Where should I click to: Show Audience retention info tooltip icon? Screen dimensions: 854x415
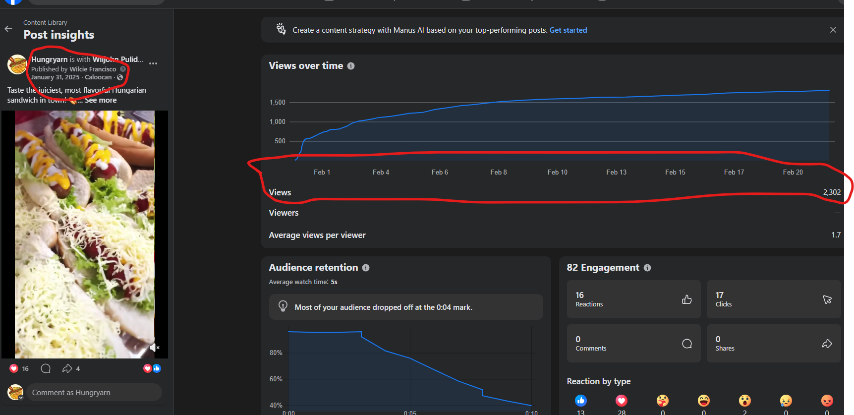click(366, 268)
